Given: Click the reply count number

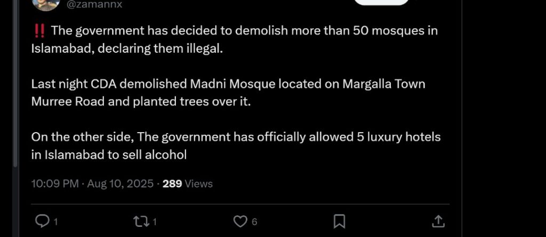Looking at the screenshot, I should pos(56,222).
